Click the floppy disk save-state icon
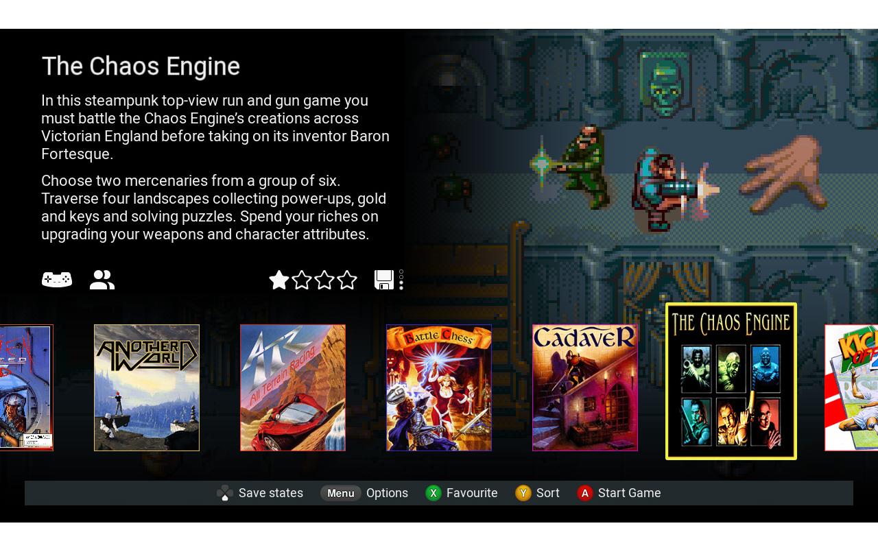 (383, 280)
